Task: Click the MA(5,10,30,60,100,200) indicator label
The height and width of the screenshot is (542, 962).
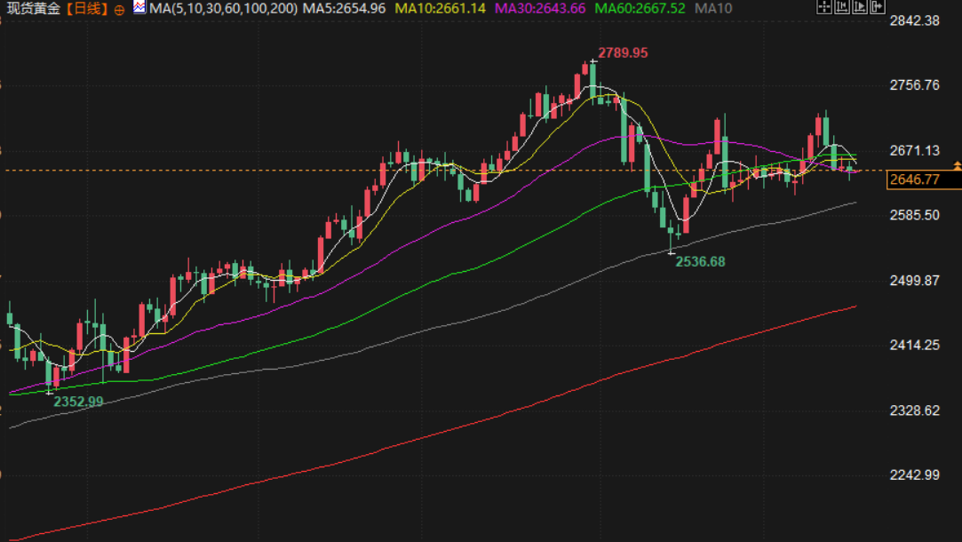Action: [223, 9]
